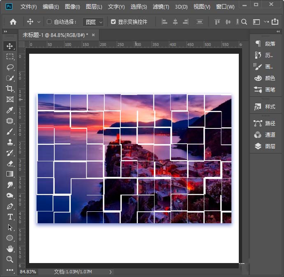The height and width of the screenshot is (277, 284).
Task: Open status bar info arrow
Action: point(110,272)
